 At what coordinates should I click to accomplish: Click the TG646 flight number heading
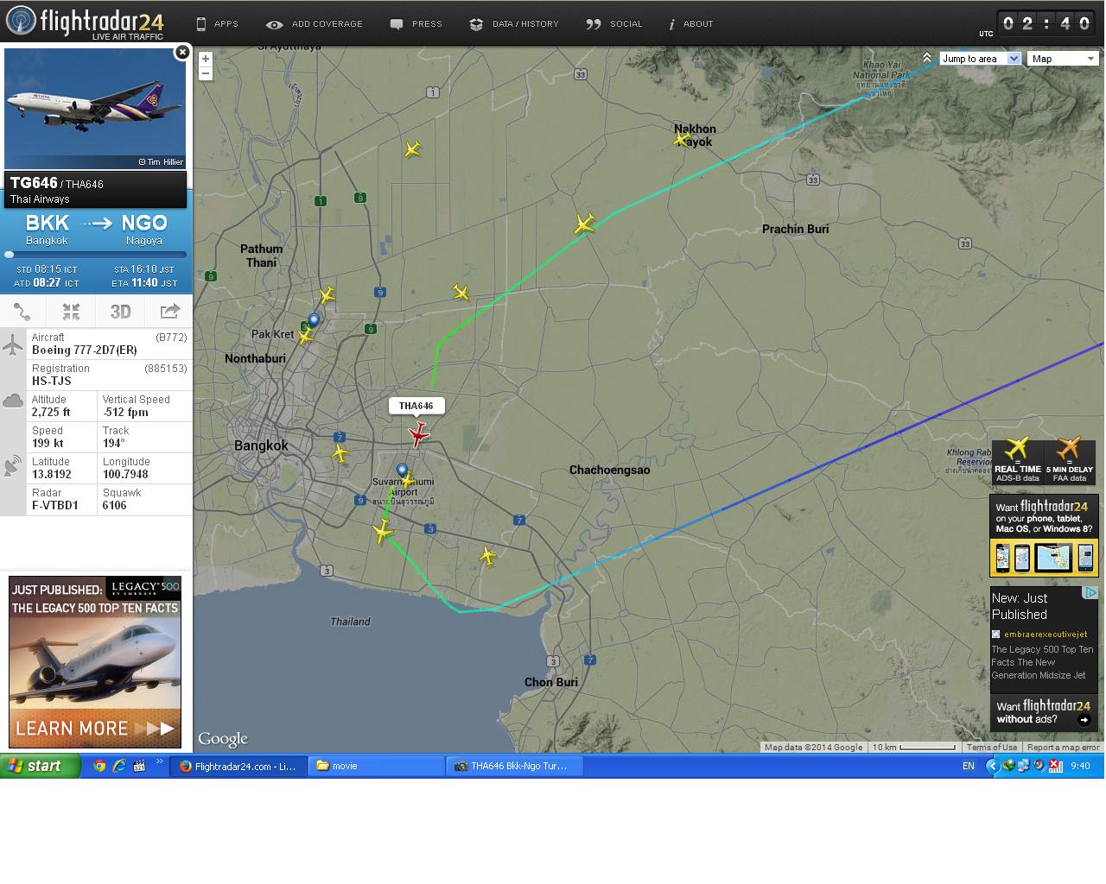point(34,183)
